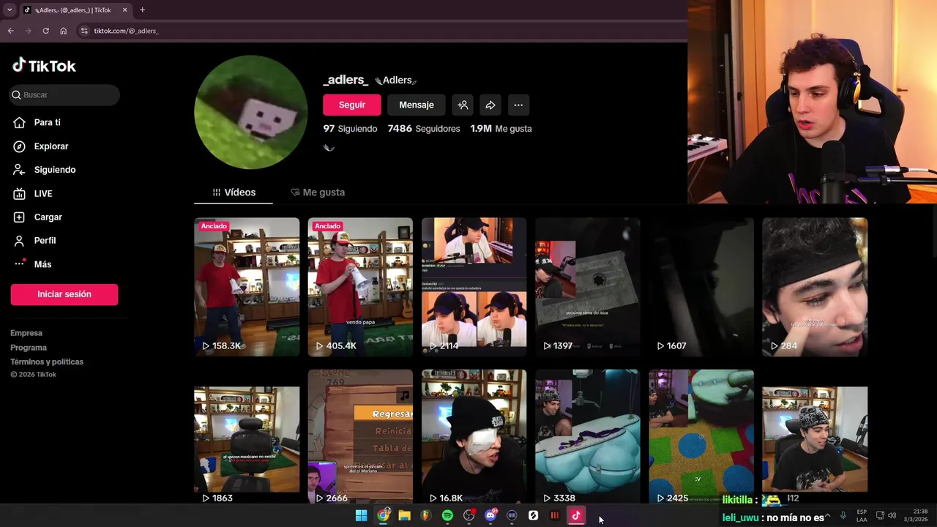Screen dimensions: 937x527
Task: Open a new browser tab
Action: click(x=142, y=10)
